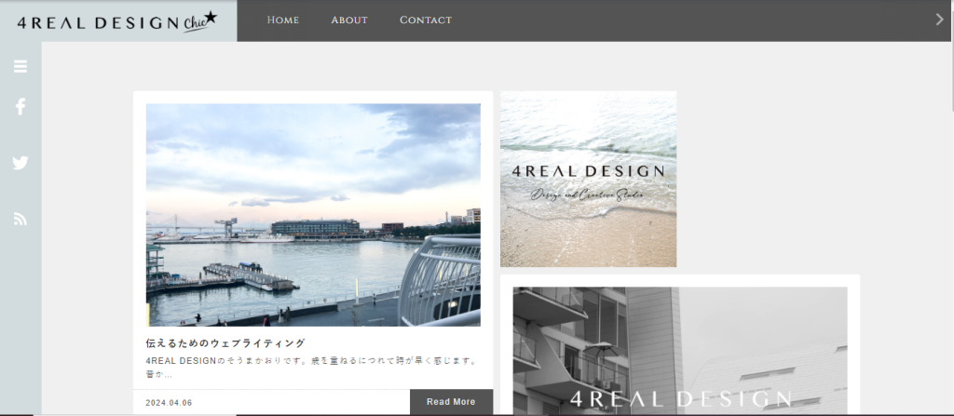The image size is (954, 416).
Task: Click the 4REAL DESIGN header logo
Action: (x=97, y=22)
